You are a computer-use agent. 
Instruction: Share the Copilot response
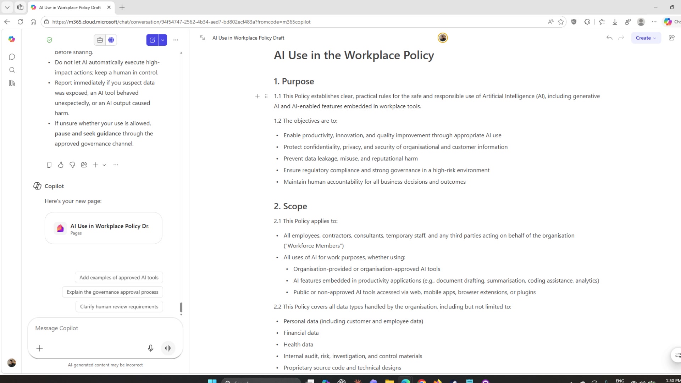click(x=84, y=165)
